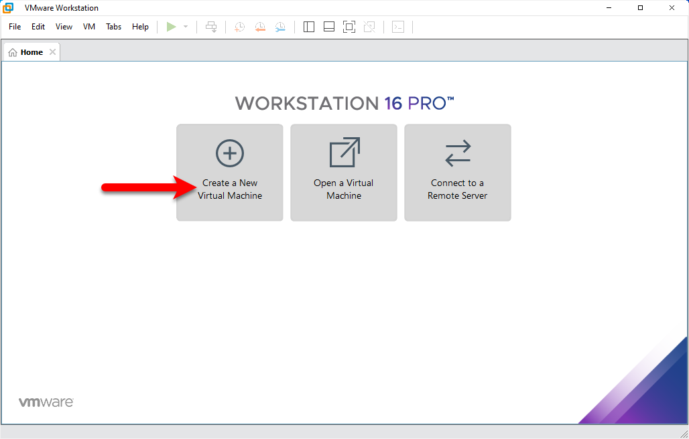The width and height of the screenshot is (689, 439).
Task: Click Connect to a Remote Server tile
Action: click(x=457, y=173)
